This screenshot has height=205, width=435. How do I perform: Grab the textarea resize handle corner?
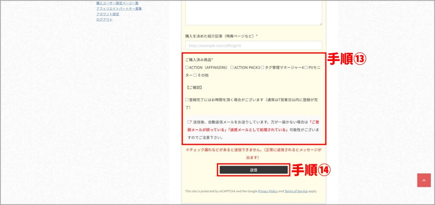click(320, 24)
